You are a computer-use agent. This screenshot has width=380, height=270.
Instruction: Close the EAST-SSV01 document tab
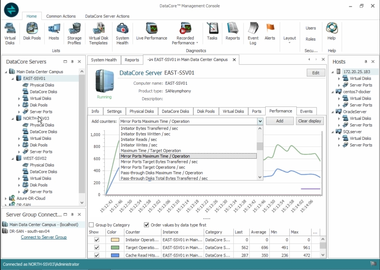[x=235, y=60]
